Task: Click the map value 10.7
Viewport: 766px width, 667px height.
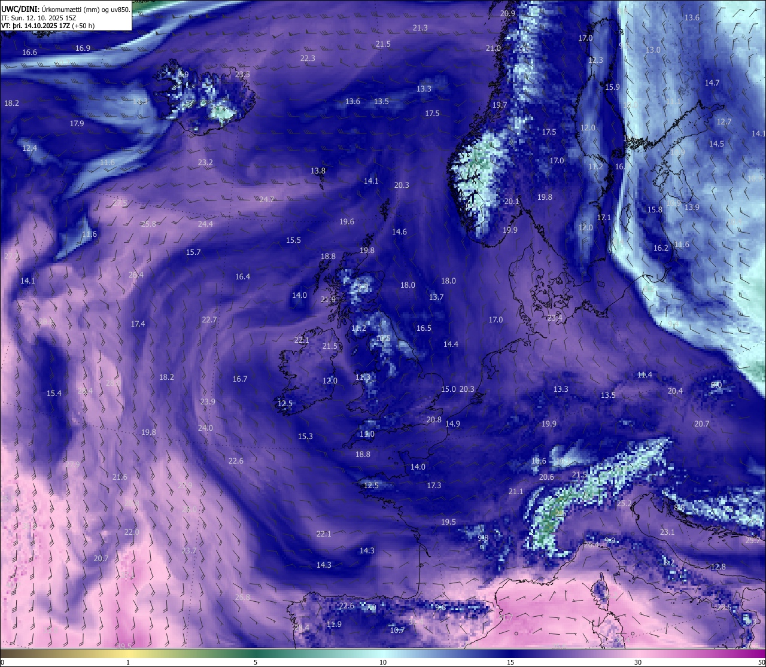Action: tap(397, 631)
